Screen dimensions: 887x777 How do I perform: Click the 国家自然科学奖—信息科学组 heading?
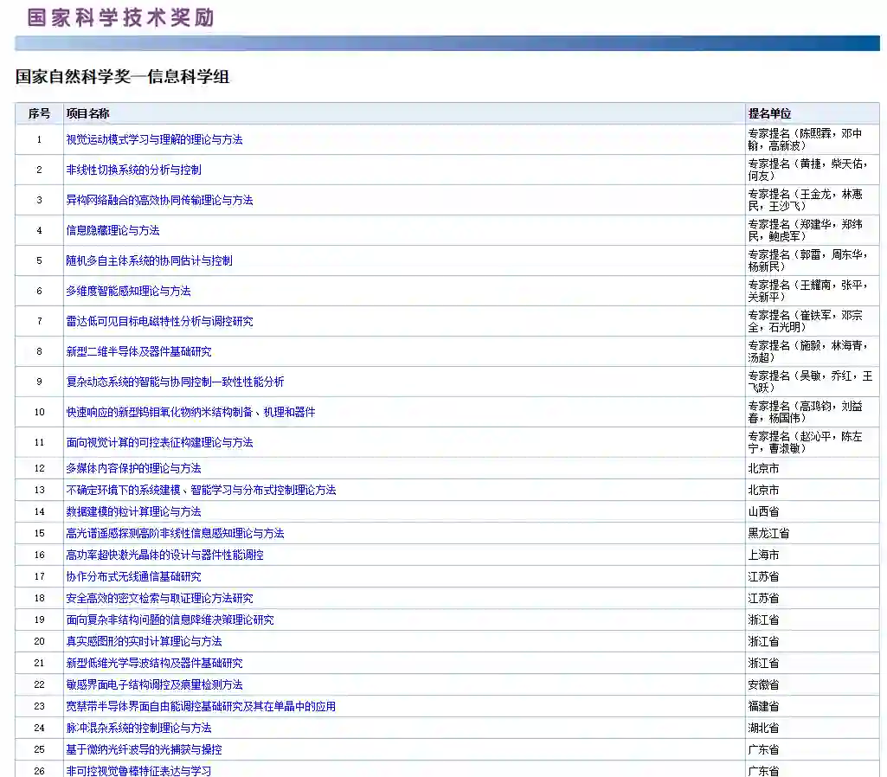122,77
